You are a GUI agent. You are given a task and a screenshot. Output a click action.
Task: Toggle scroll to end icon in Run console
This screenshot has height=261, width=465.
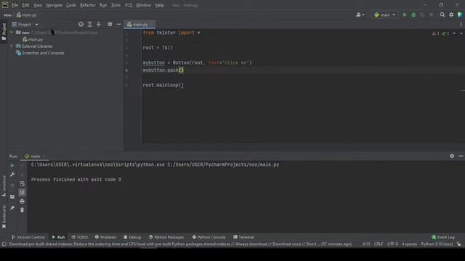coord(23,193)
